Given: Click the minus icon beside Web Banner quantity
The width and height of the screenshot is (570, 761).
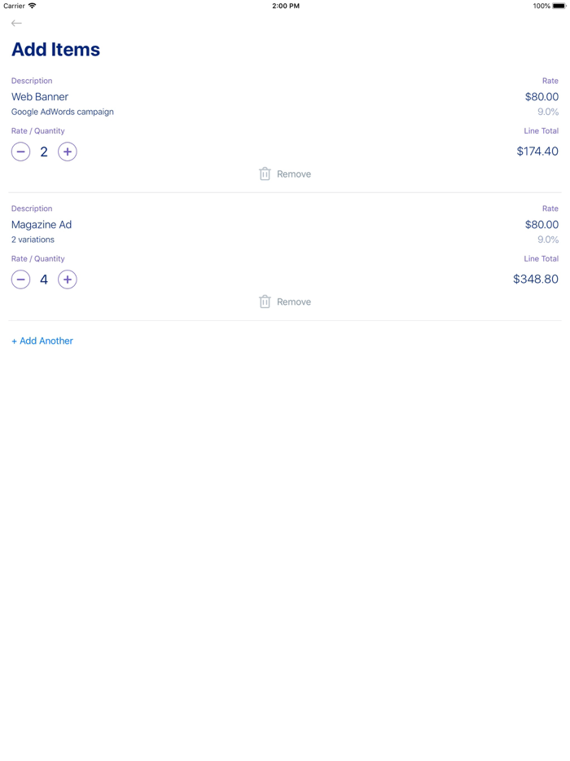Looking at the screenshot, I should (20, 152).
